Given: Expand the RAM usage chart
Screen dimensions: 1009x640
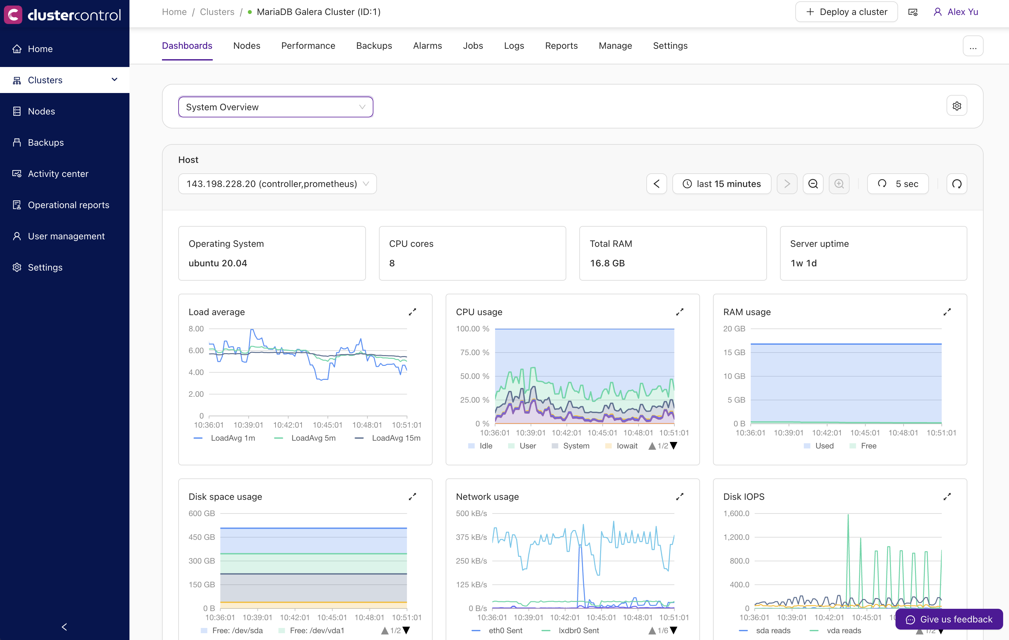Looking at the screenshot, I should [947, 312].
